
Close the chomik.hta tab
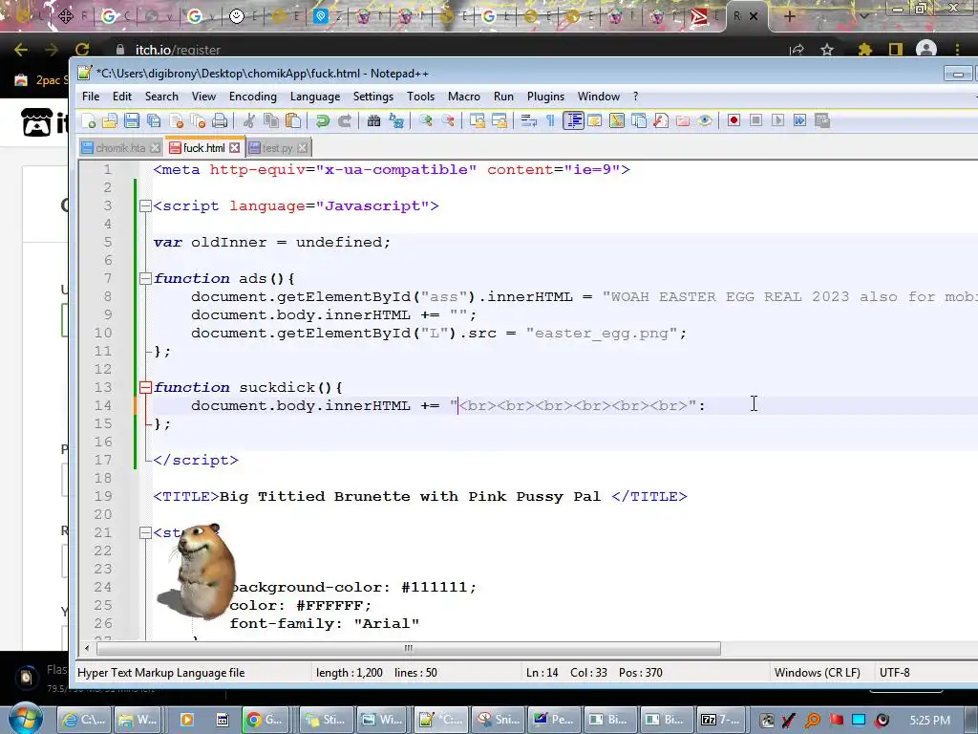tap(156, 148)
